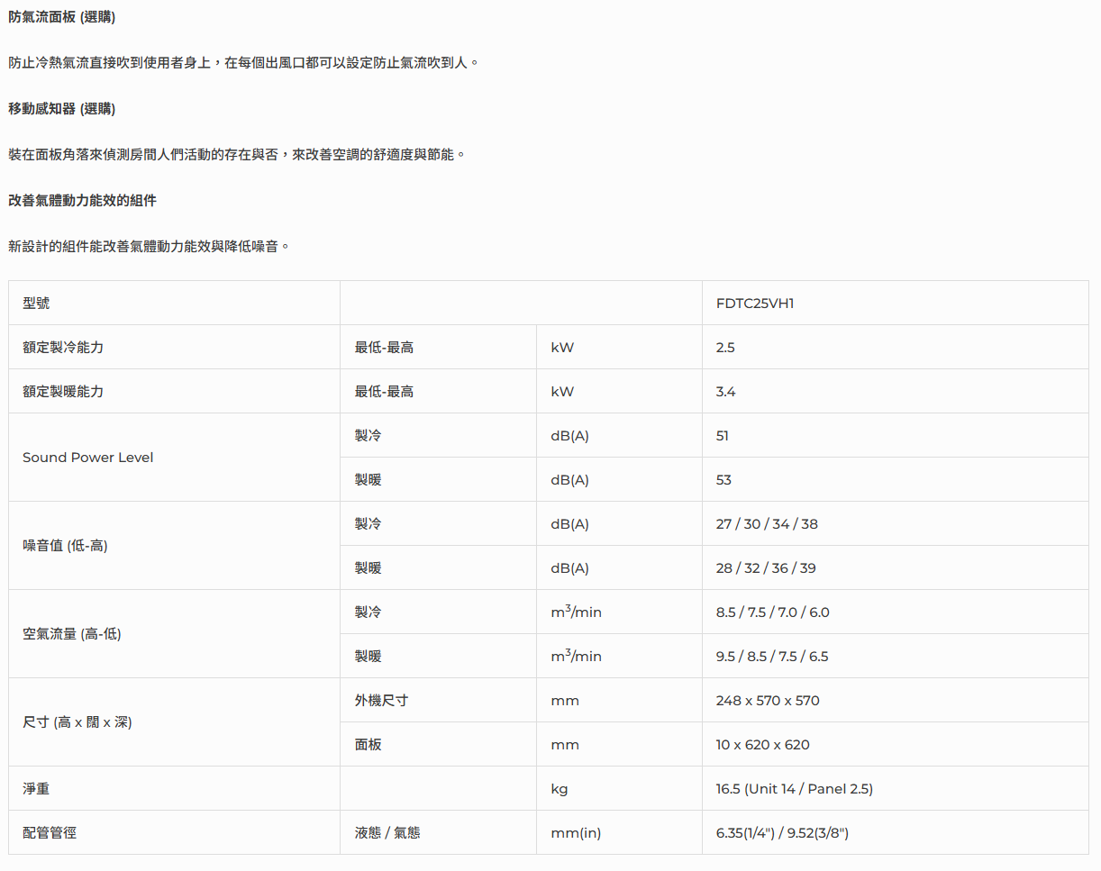Select the 尺寸 (高 x 闊 x 深) label

77,722
